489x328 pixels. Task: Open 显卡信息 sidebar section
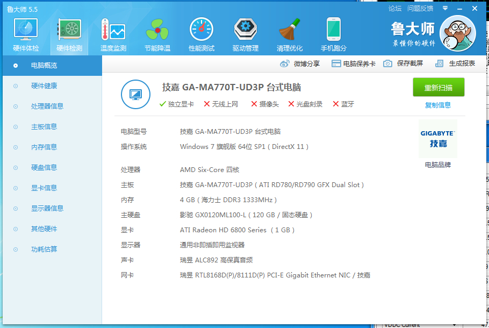coord(53,188)
